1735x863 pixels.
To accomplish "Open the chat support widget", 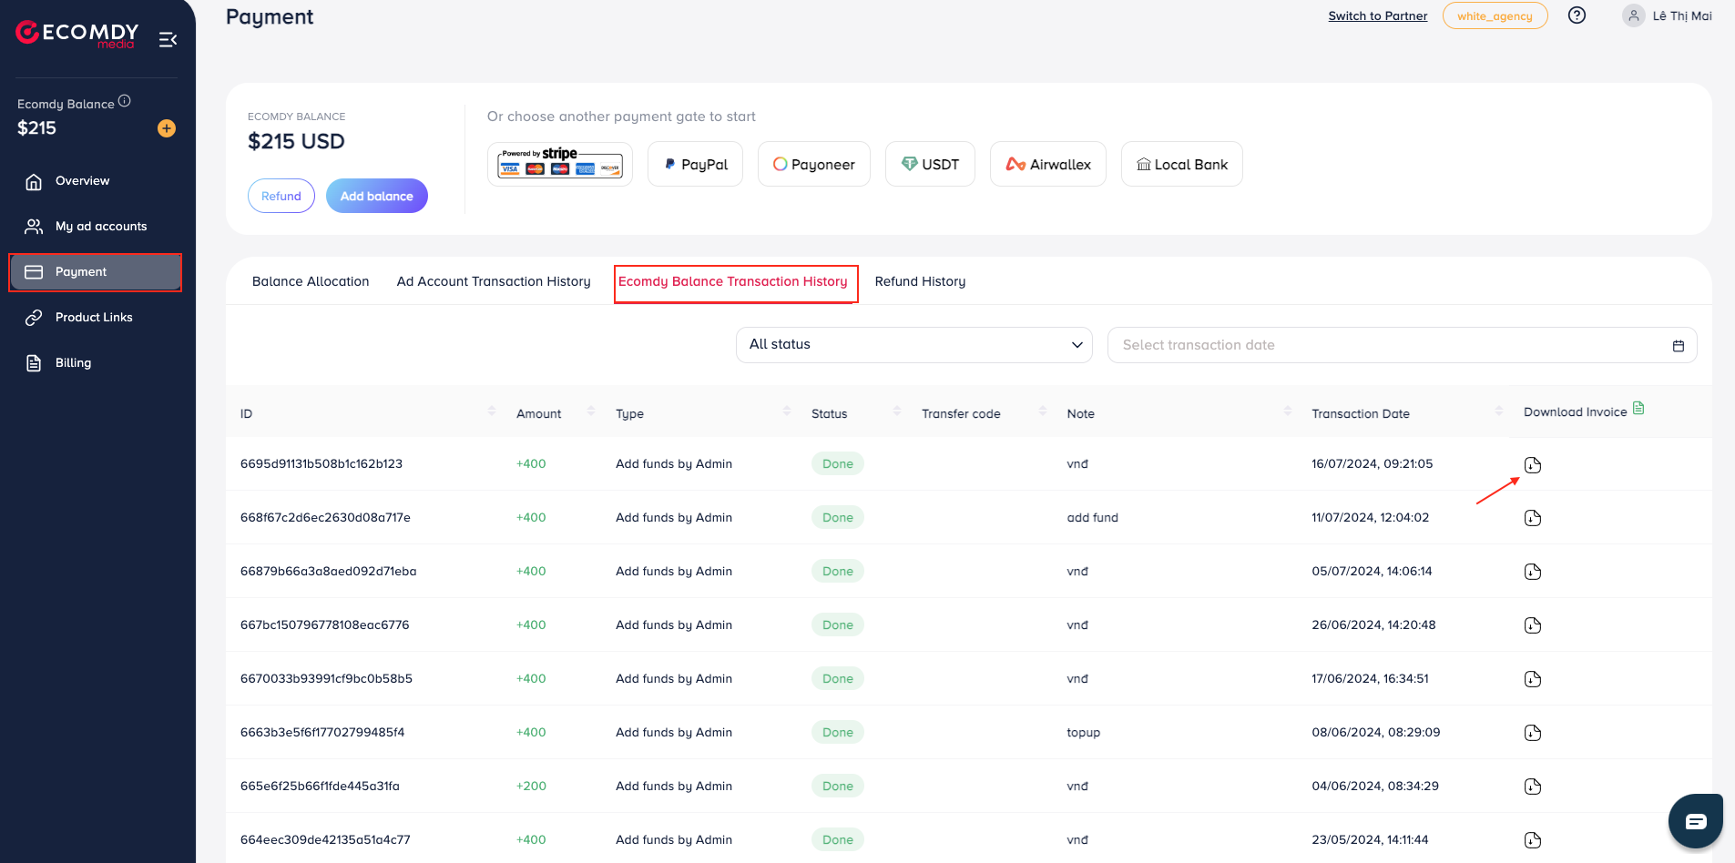I will 1696,821.
